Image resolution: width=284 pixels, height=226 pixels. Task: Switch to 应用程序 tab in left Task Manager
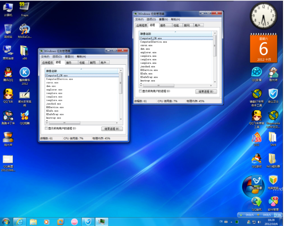(x=48, y=63)
